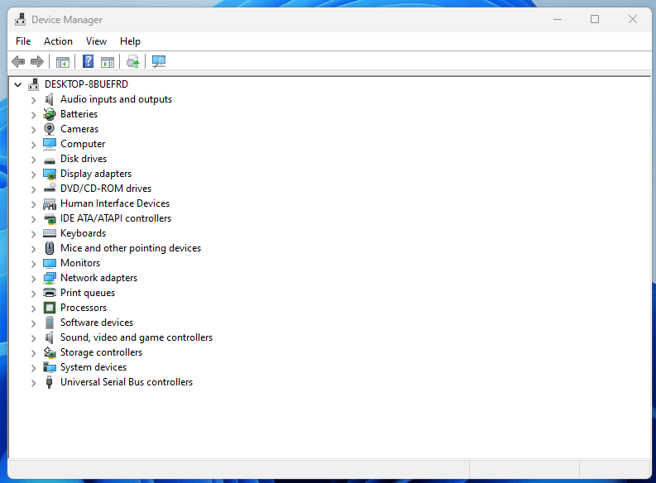Expand Universal Serial Bus controllers
Screen dimensions: 656x483
(x=34, y=382)
